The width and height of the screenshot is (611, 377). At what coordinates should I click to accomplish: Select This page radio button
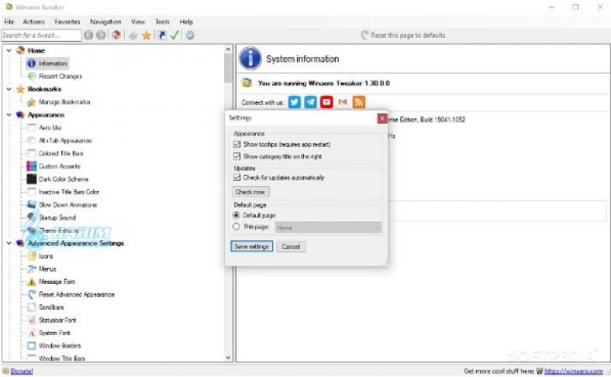(x=236, y=227)
